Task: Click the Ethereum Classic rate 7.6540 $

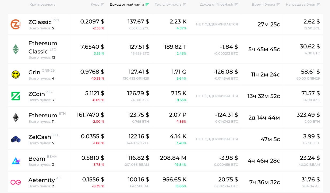Action: pos(92,47)
